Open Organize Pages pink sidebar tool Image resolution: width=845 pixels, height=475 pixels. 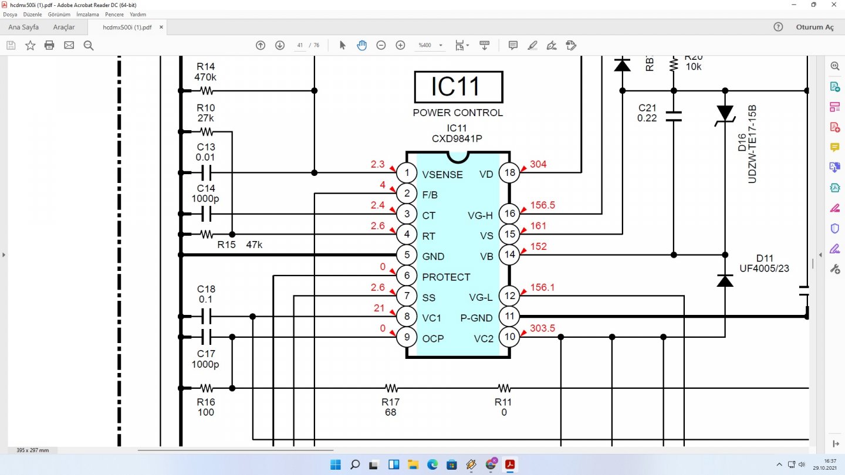pos(834,107)
